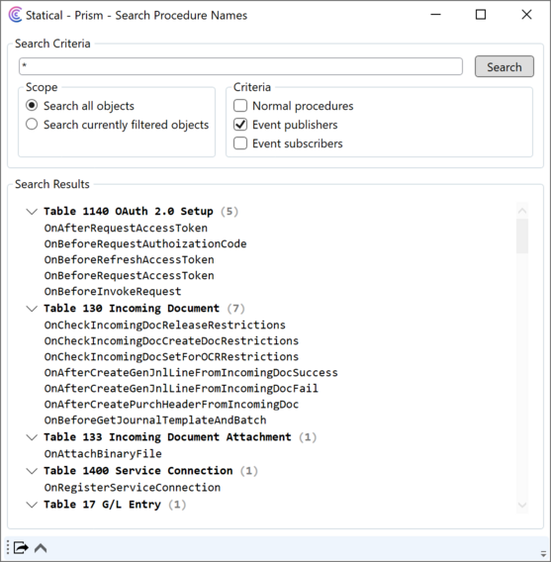
Task: Collapse the Table 130 Incoming Document node
Action: pyautogui.click(x=32, y=309)
